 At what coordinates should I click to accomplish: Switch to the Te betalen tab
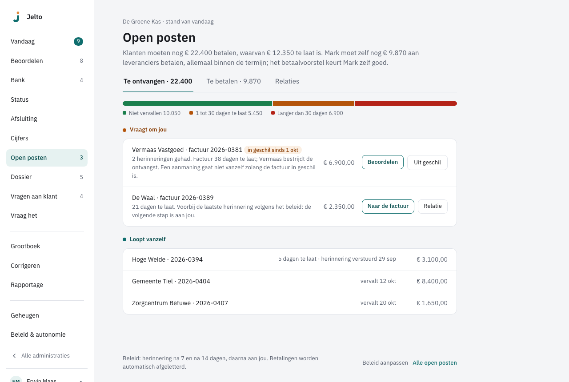pos(233,81)
